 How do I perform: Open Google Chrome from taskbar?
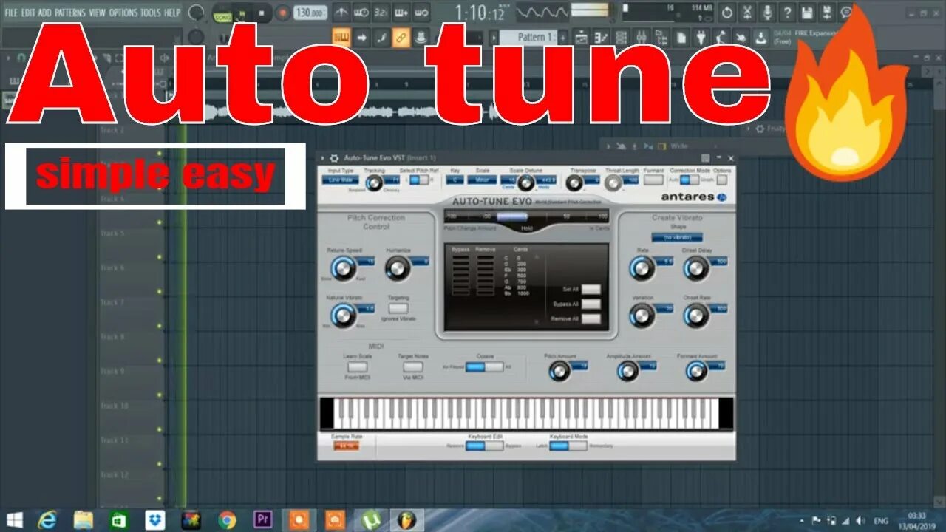point(227,519)
